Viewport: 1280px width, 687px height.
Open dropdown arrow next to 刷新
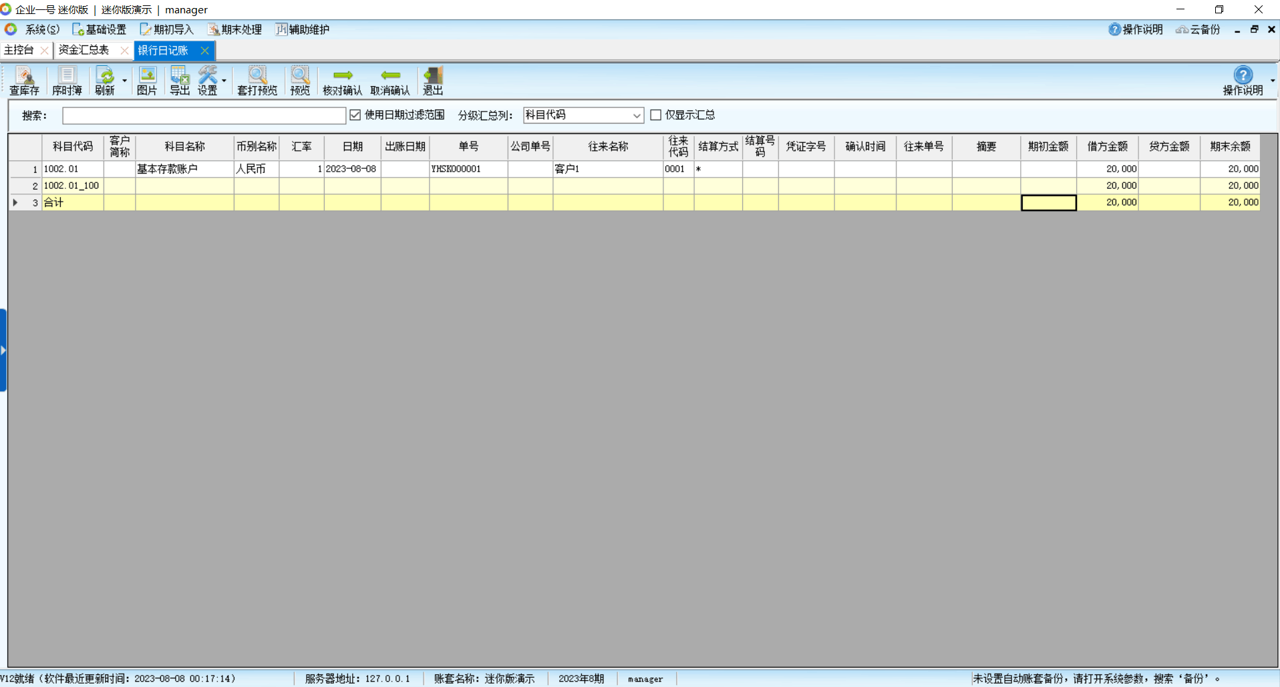(124, 81)
